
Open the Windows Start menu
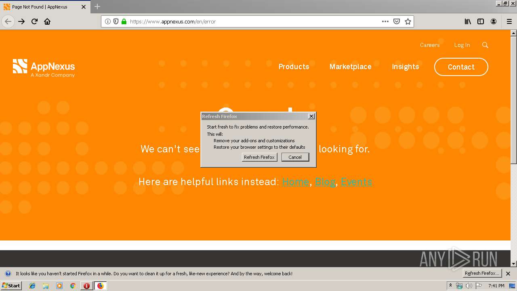[x=11, y=285]
